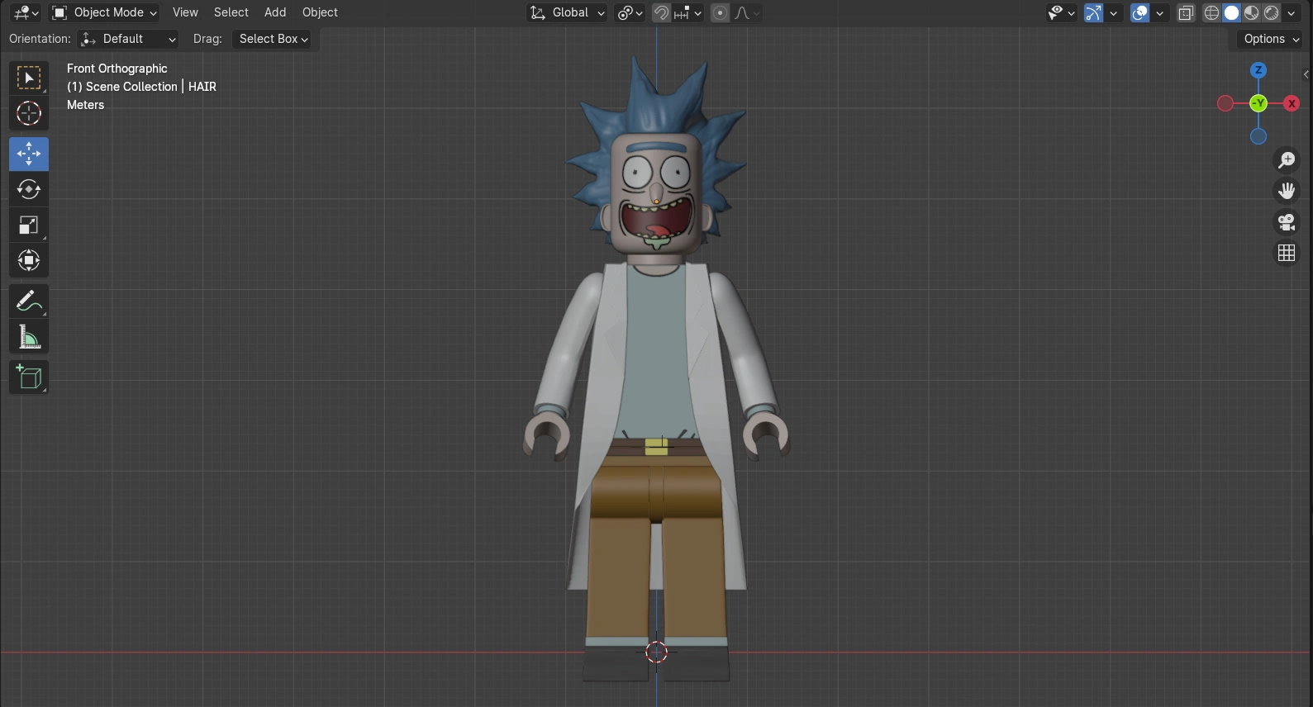This screenshot has height=707, width=1313.
Task: Choose the Scale tool
Action: [29, 225]
